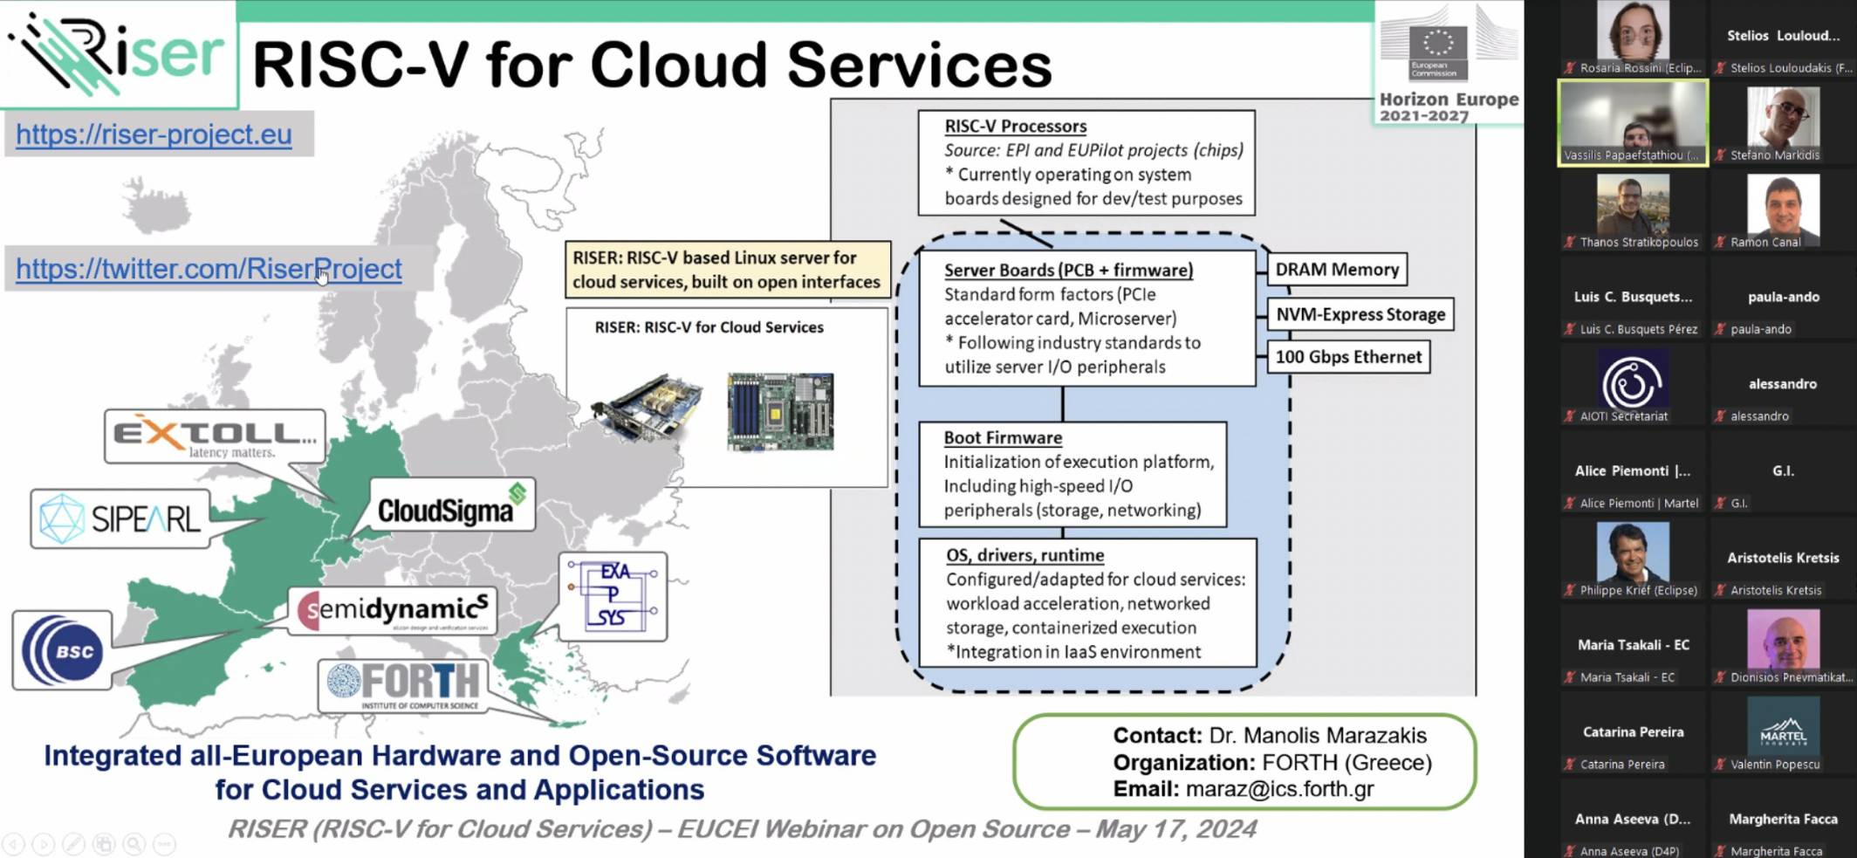Click muted mic icon beside Philippe Krief (Eclipse)
The height and width of the screenshot is (858, 1857).
point(1571,591)
